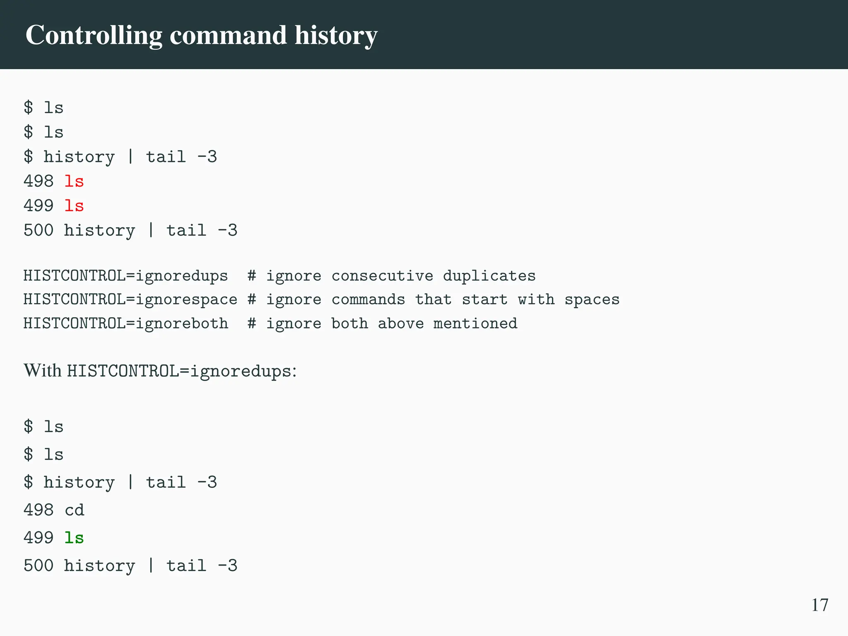Click the "# ignore consecutive duplicates" comment
848x636 pixels.
[391, 276]
